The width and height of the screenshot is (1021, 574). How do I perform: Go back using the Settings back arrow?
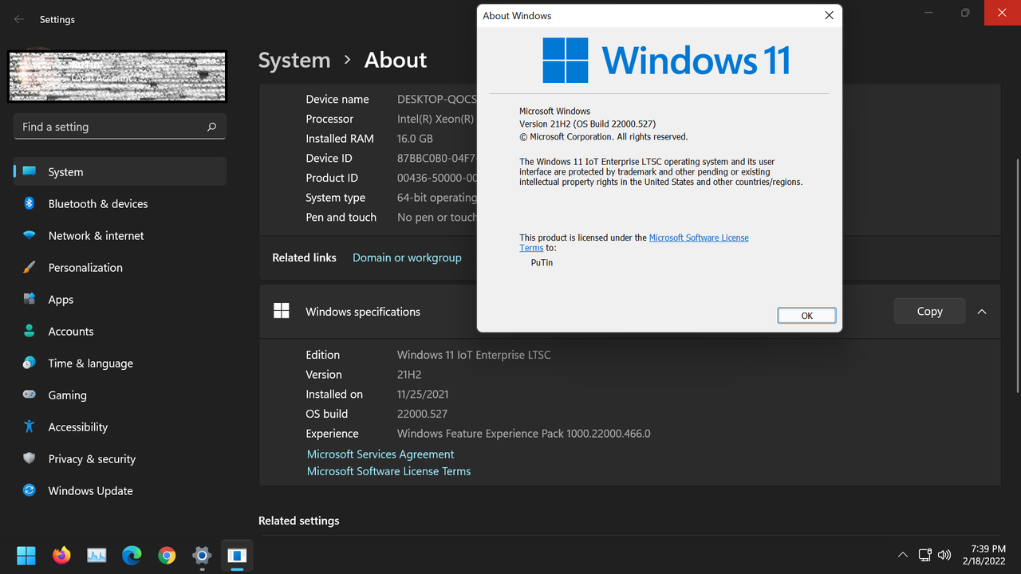point(19,19)
